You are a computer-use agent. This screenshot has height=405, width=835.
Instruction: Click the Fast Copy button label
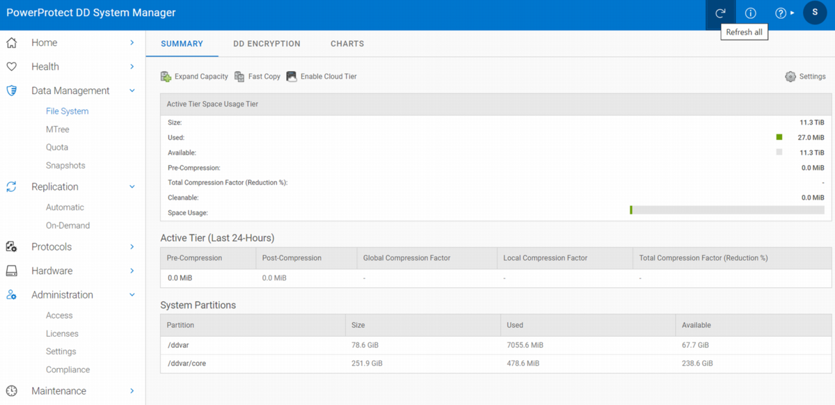(264, 77)
